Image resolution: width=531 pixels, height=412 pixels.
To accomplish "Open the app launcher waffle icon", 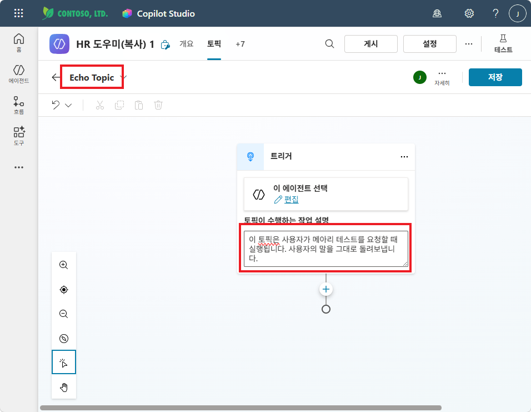I will tap(19, 13).
